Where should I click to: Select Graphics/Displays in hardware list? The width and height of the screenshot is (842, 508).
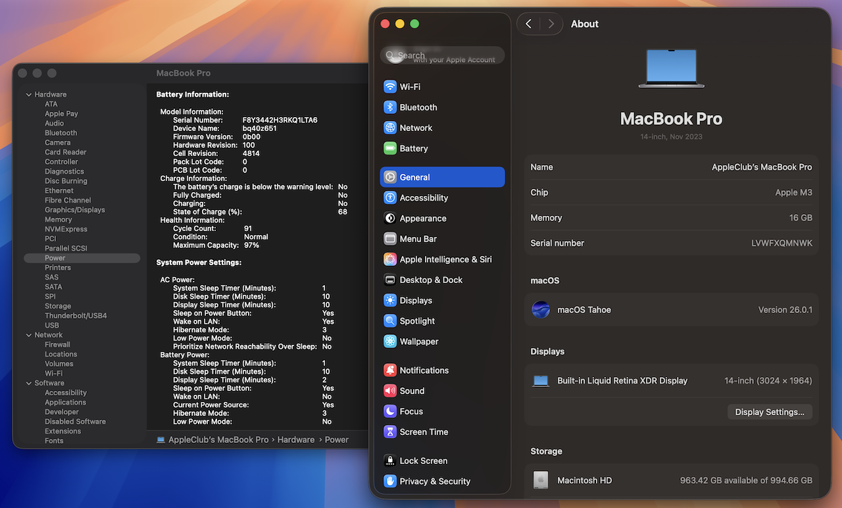(x=75, y=210)
